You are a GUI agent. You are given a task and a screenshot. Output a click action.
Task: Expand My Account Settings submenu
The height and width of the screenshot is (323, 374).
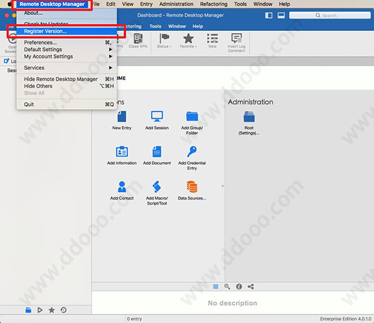tap(66, 56)
